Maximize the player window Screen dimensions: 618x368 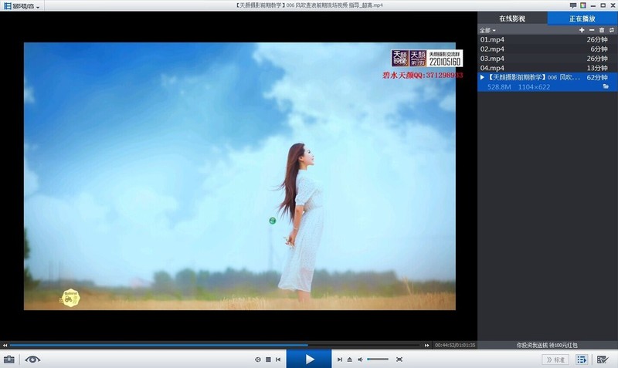[x=603, y=5]
